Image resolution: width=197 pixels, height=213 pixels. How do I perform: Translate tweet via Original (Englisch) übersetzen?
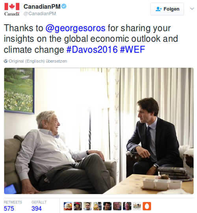38,61
